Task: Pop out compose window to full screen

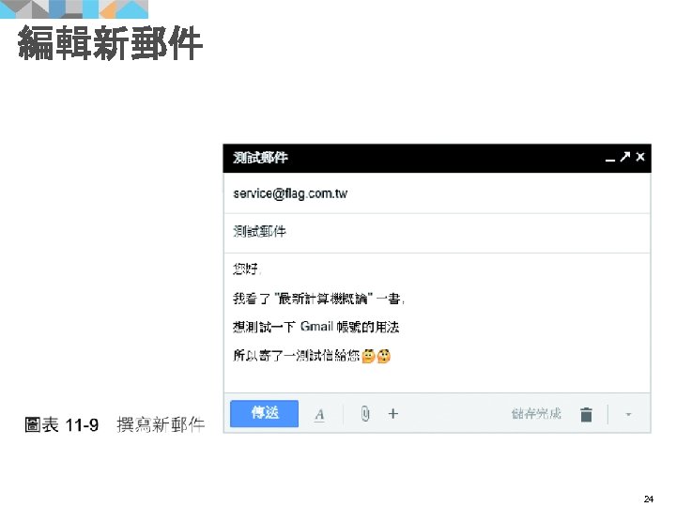Action: tap(624, 157)
